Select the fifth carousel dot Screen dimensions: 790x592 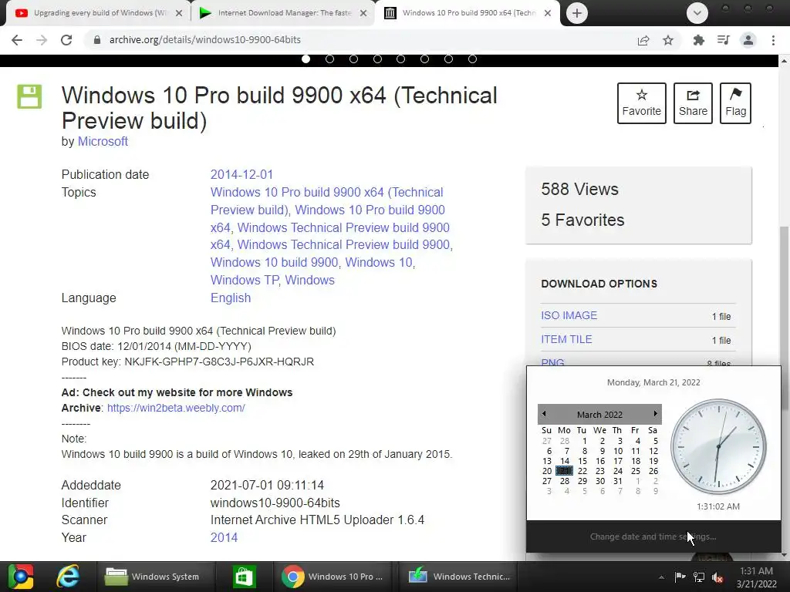pyautogui.click(x=400, y=59)
